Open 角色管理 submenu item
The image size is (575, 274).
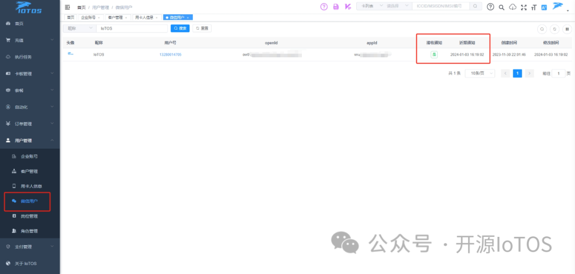(30, 231)
